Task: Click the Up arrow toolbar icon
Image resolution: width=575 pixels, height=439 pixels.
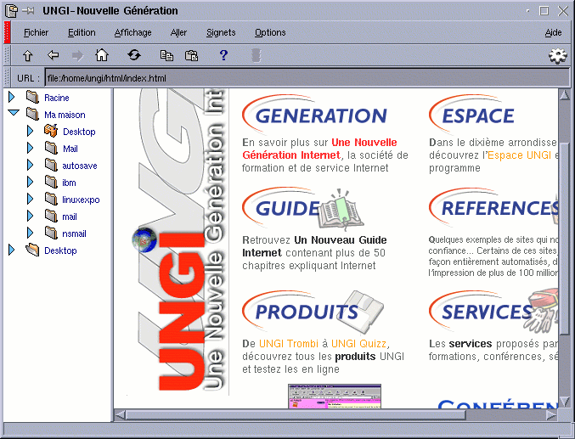Action: click(28, 56)
